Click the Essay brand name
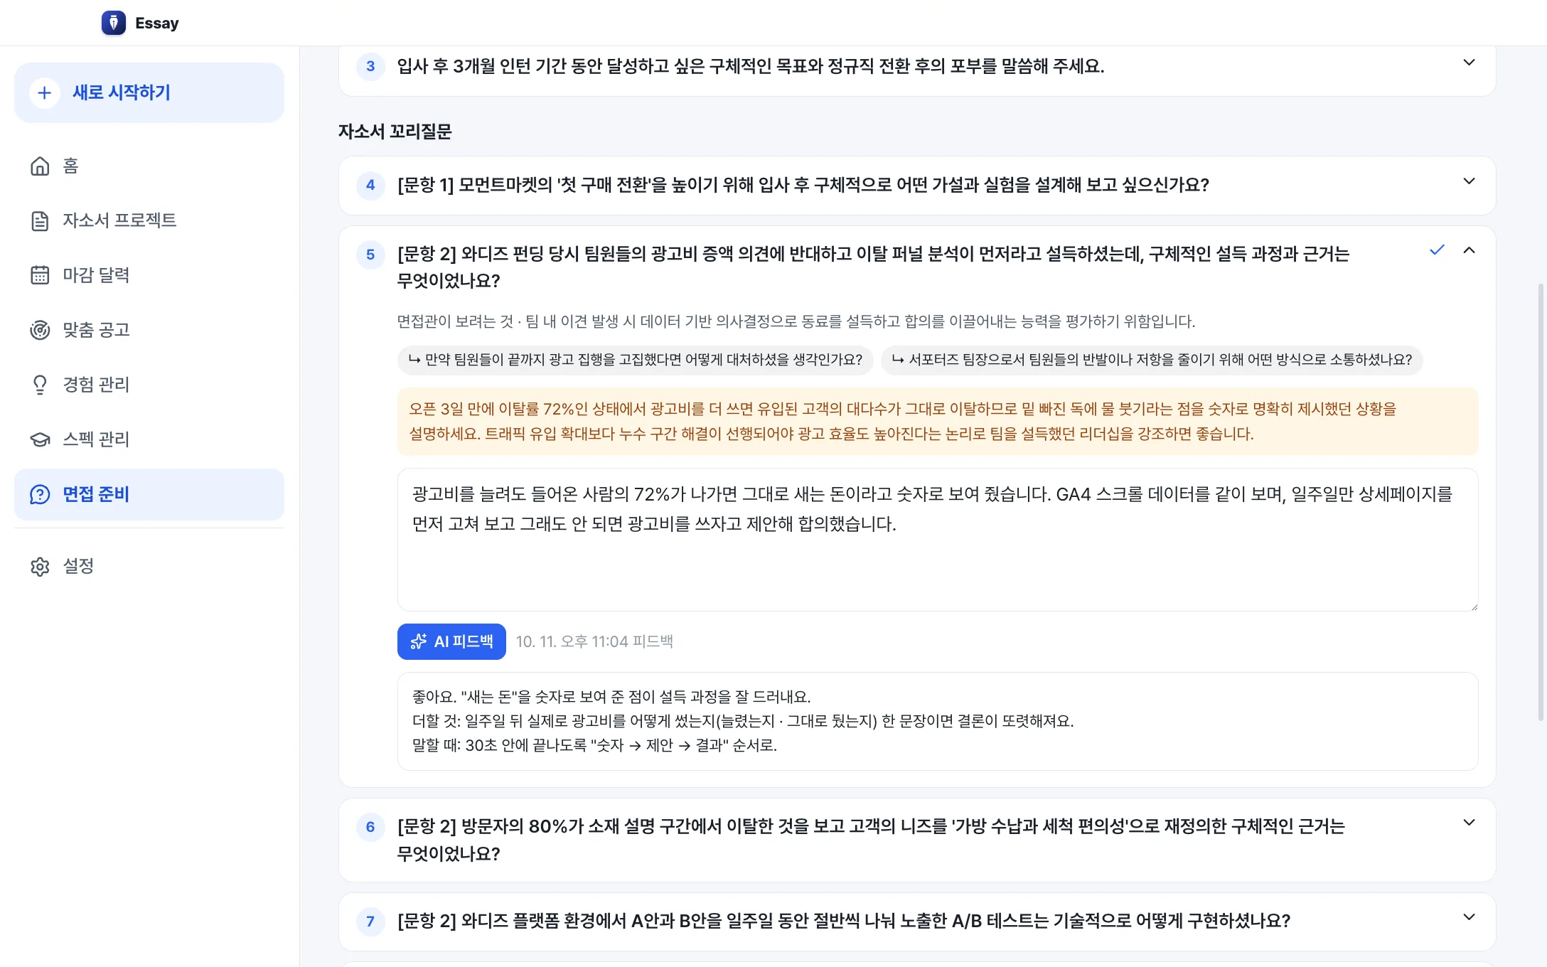The height and width of the screenshot is (967, 1547). tap(157, 23)
